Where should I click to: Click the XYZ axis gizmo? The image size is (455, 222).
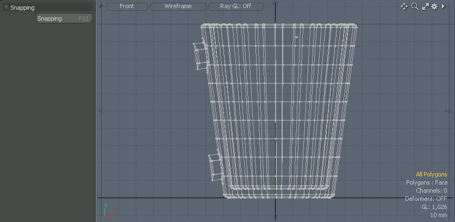pyautogui.click(x=108, y=211)
